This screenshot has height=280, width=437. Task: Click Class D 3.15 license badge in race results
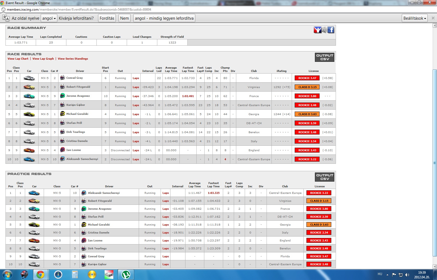pyautogui.click(x=307, y=87)
